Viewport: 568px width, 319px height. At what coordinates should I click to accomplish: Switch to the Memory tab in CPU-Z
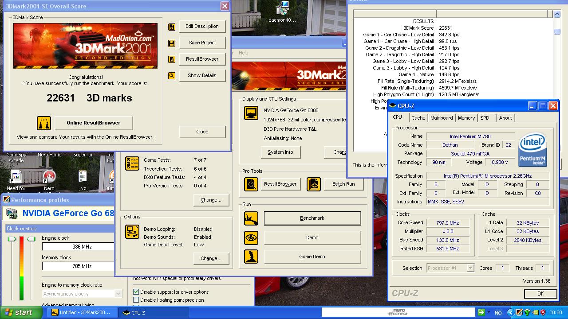coord(466,118)
